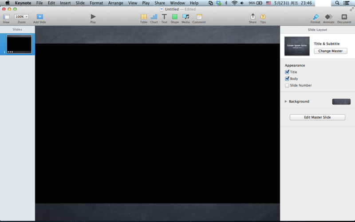Screen dimensions: 355x222
Task: Expand the Background disclosure triangle
Action: coord(286,102)
